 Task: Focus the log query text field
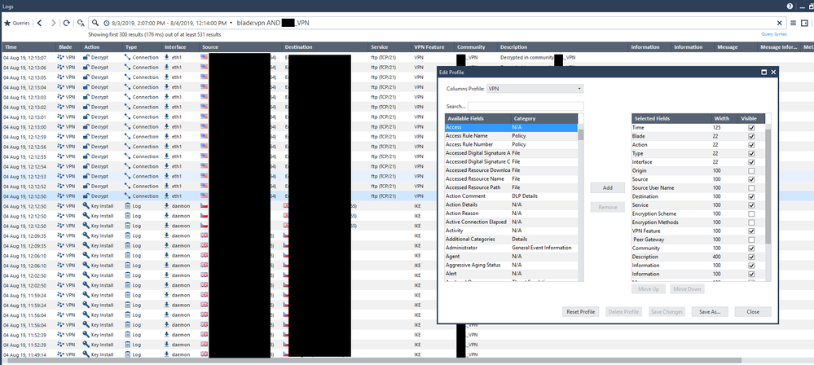pyautogui.click(x=504, y=24)
